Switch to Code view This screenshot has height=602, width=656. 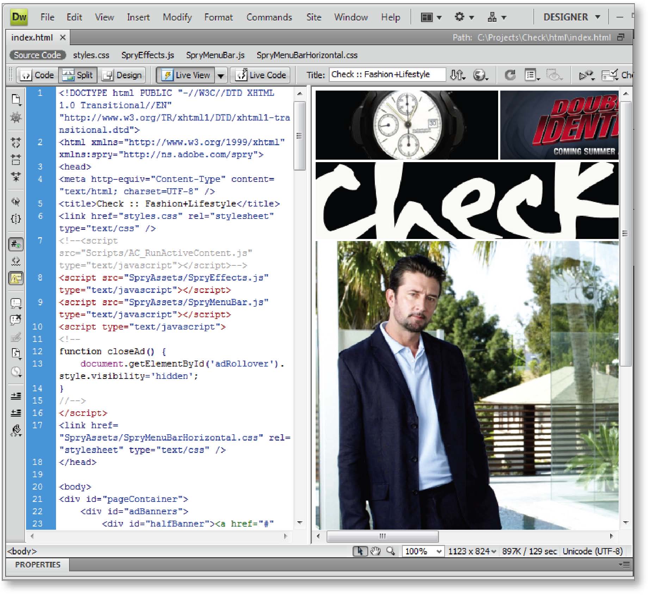click(x=37, y=75)
